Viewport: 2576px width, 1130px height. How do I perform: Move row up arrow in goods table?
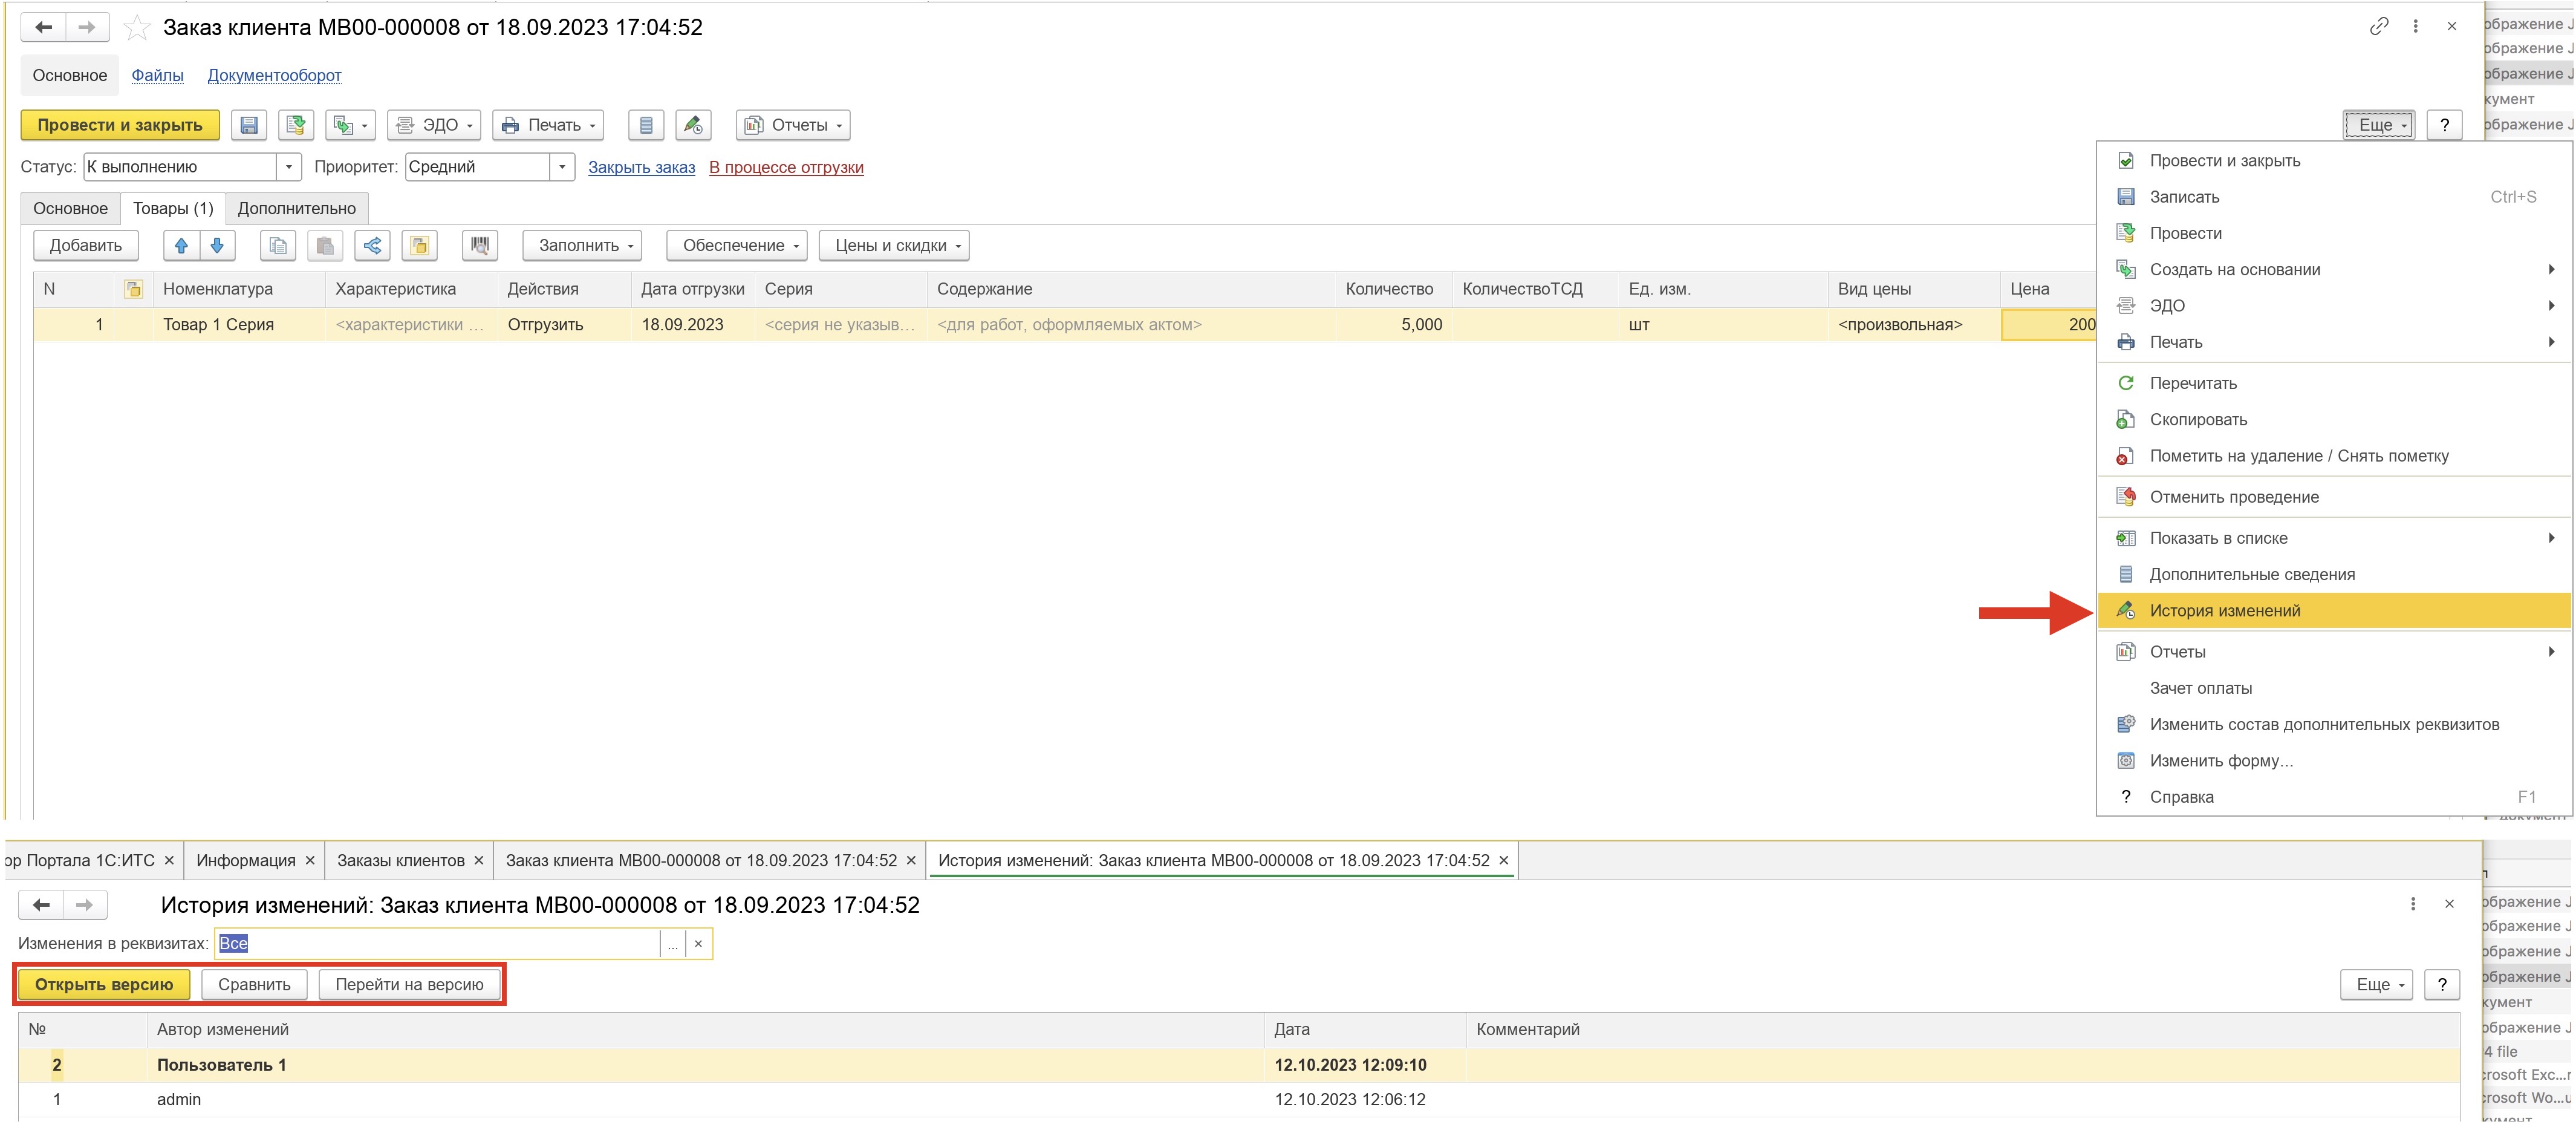coord(181,246)
